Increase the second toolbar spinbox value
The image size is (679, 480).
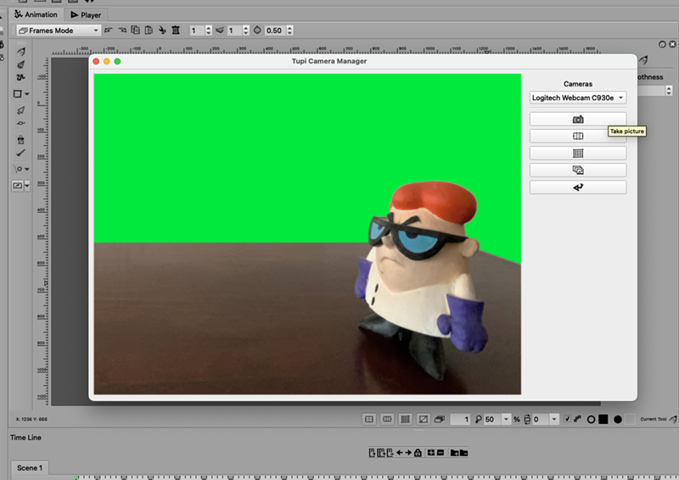point(246,28)
